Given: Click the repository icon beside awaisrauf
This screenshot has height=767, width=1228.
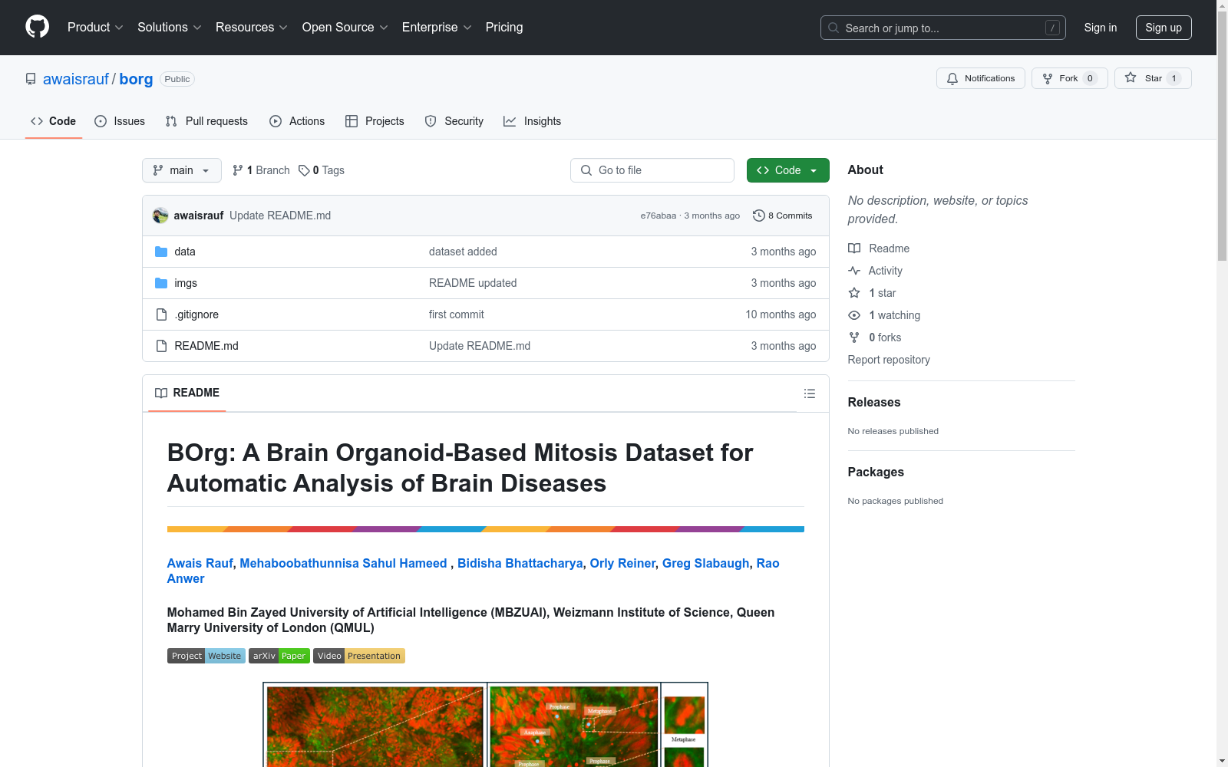Looking at the screenshot, I should 31,79.
